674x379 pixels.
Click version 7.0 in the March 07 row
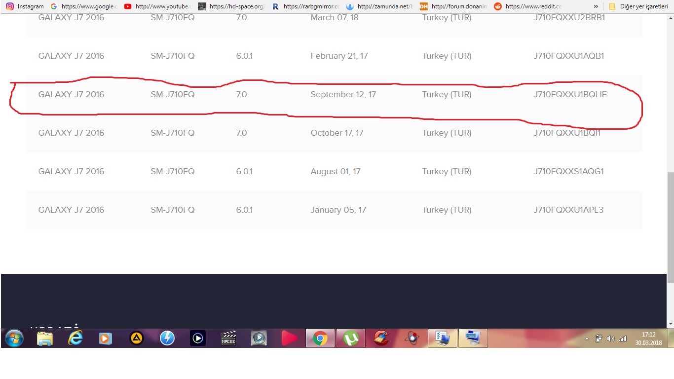(x=241, y=17)
